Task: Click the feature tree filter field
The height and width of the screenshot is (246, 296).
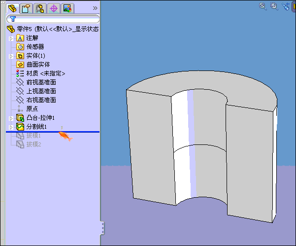Action: 53,19
